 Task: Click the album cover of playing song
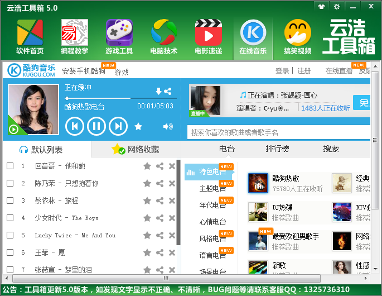tap(33, 109)
